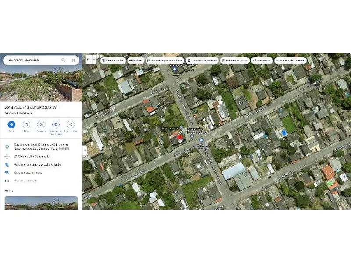Click the last chip with three dots icon
351x263 pixels.
[290, 60]
